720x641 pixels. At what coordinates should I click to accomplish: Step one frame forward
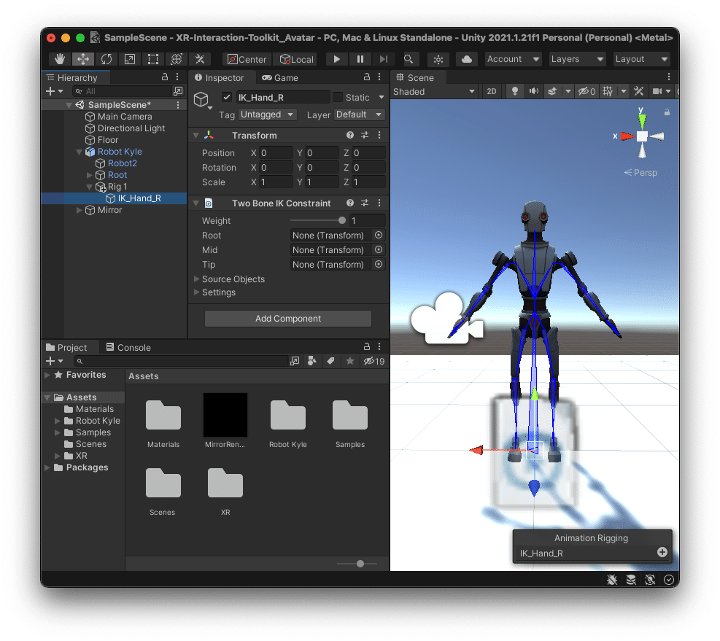click(384, 59)
